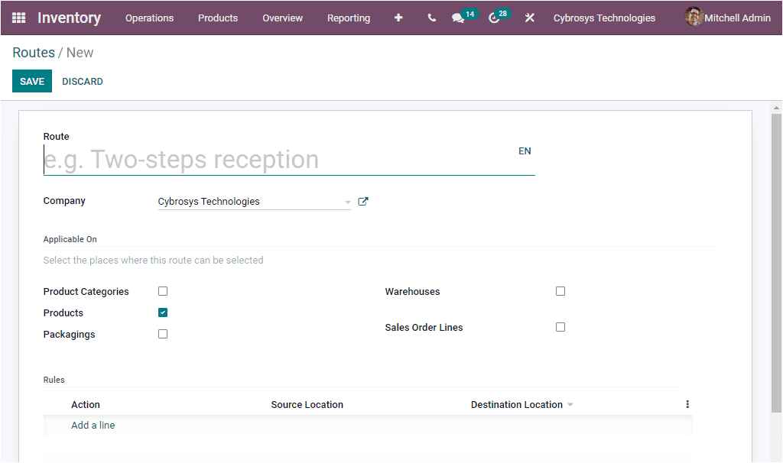Disable the Products checkbox
This screenshot has width=783, height=463.
click(162, 312)
